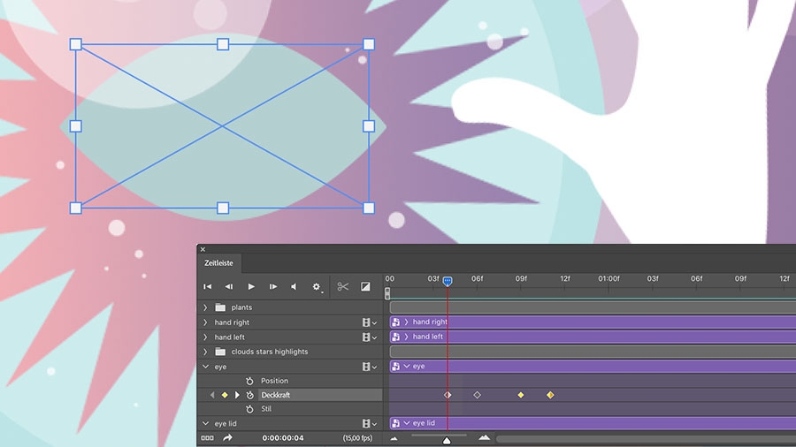Zoom in timeline large mountains icon
The width and height of the screenshot is (796, 447).
tap(485, 437)
